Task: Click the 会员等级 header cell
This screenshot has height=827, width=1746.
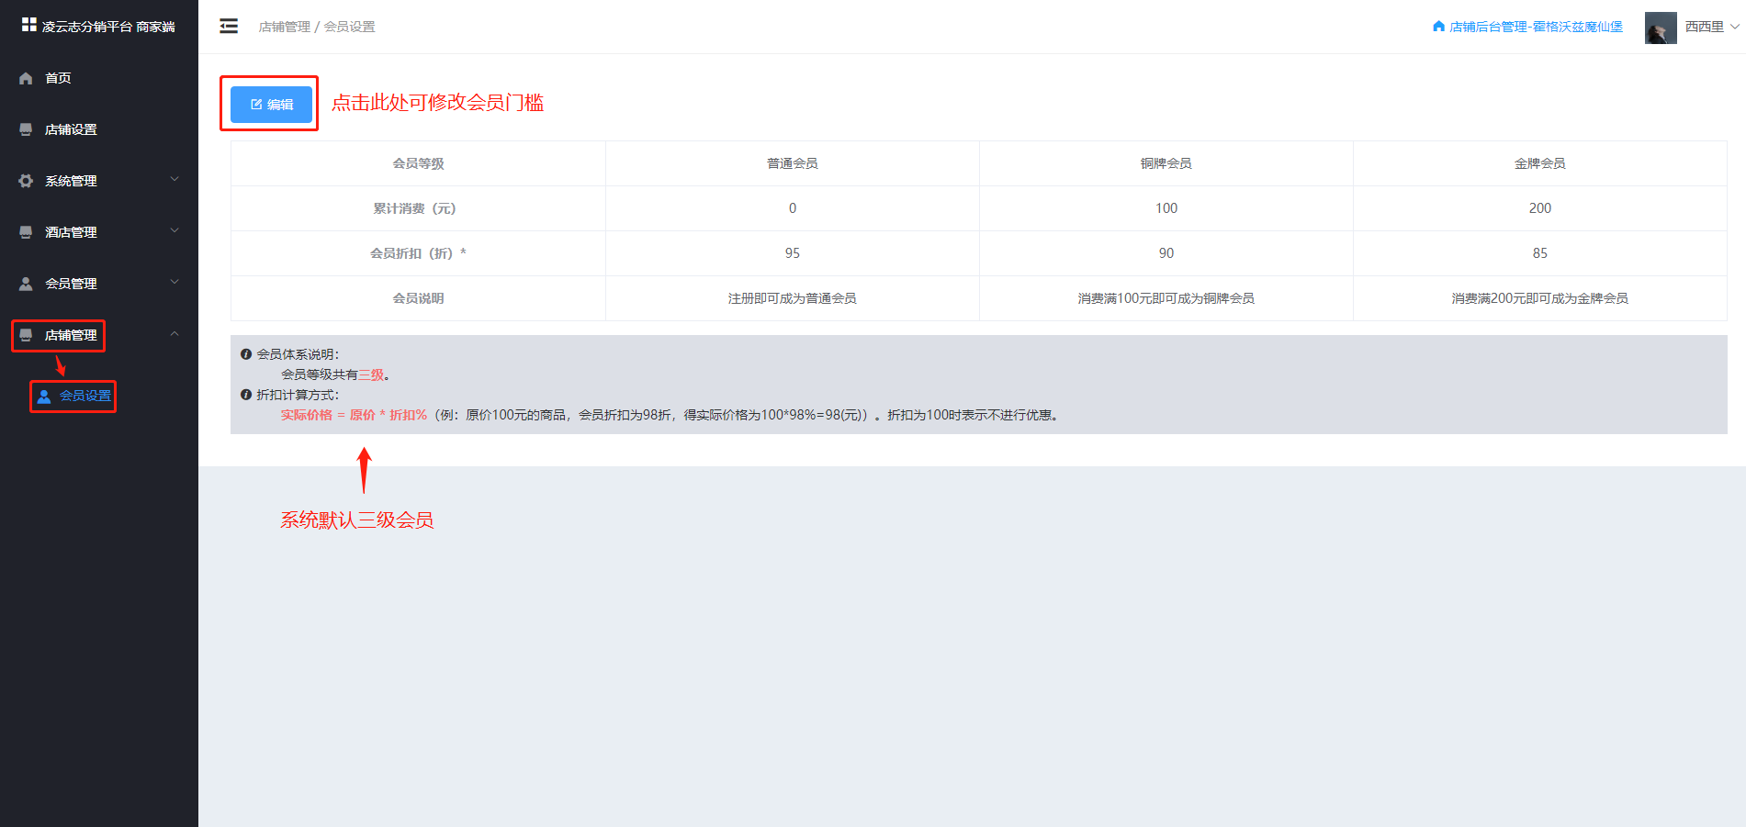Action: click(418, 163)
